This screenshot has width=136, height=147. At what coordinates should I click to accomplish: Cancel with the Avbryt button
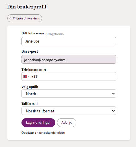[x=67, y=123]
